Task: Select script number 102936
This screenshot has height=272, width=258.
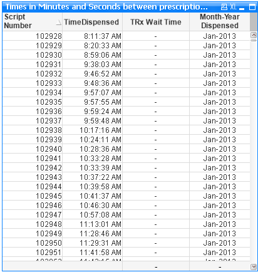Action: [49, 112]
